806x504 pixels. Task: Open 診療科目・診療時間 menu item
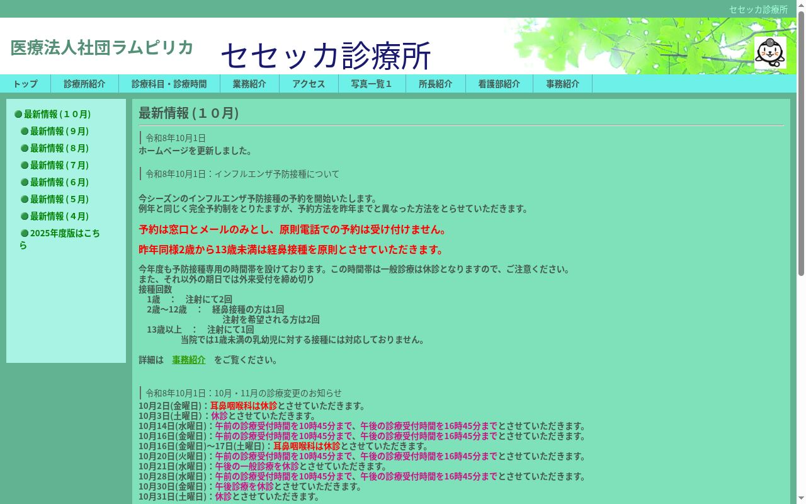(x=169, y=84)
